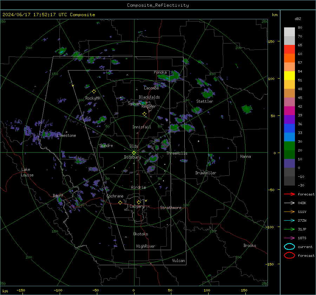
Task: Click the HighRiver label
Action: 146,246
